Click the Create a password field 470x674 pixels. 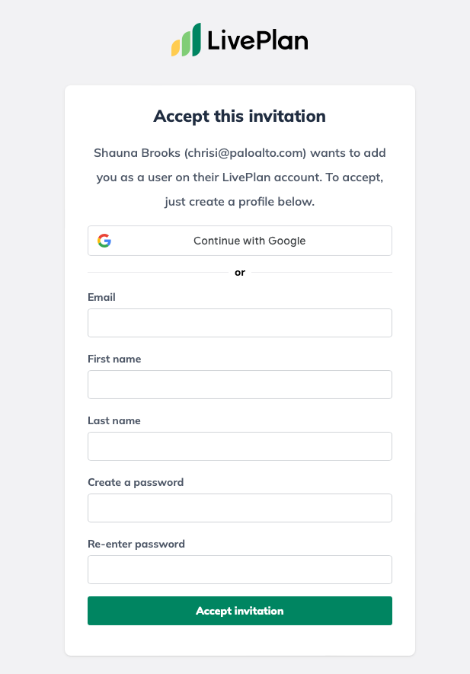click(240, 508)
